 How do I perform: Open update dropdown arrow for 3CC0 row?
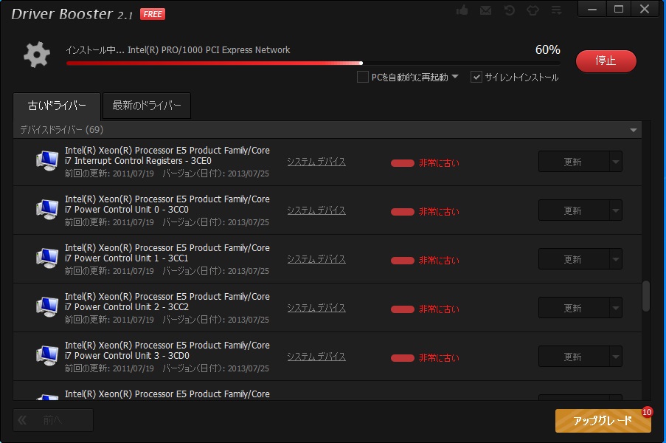tap(616, 210)
